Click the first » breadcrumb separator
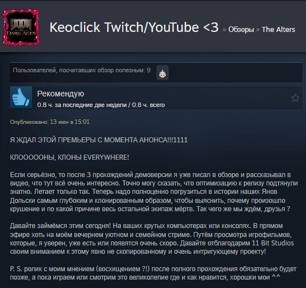This screenshot has height=288, width=306. [x=224, y=30]
